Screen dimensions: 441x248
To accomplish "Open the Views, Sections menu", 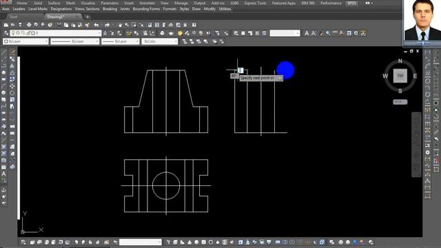I will click(88, 9).
